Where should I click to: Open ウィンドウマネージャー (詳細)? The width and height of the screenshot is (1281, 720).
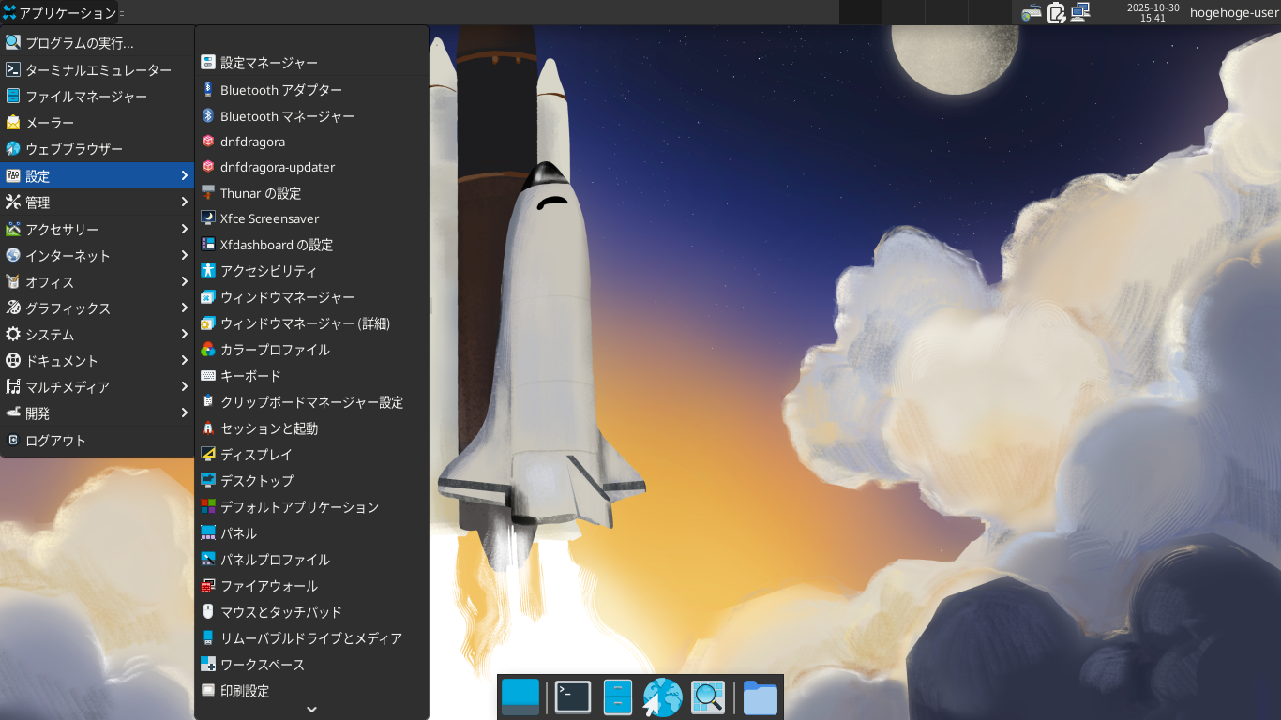point(312,323)
